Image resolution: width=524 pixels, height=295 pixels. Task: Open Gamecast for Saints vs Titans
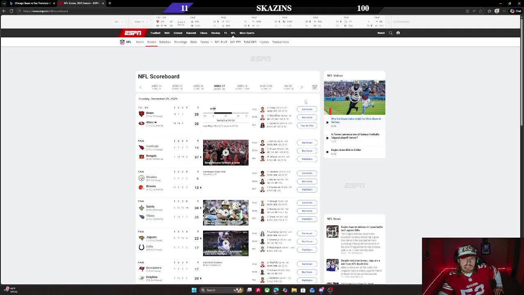[307, 203]
